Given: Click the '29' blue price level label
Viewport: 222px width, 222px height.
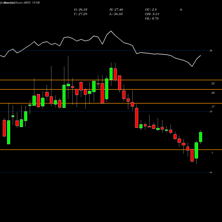Looking at the screenshot, I should click(x=211, y=111).
